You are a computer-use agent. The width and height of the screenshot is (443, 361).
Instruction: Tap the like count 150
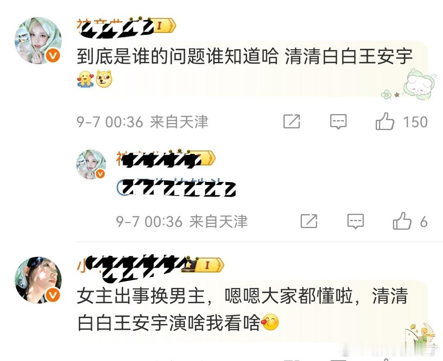(415, 122)
